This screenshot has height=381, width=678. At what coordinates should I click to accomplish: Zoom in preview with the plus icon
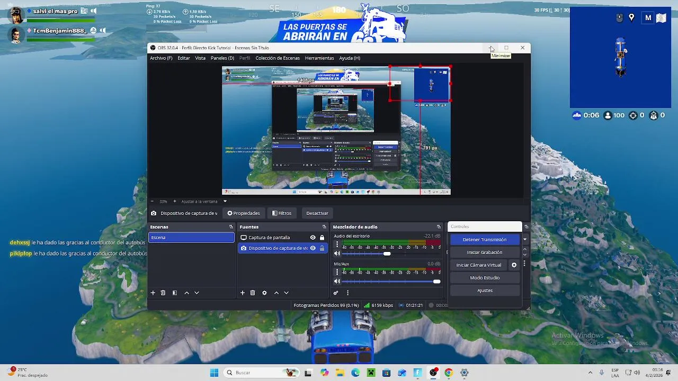coord(175,201)
